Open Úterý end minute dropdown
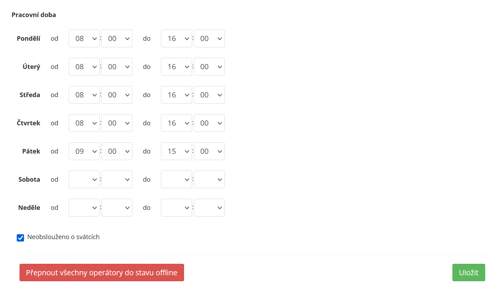 tap(209, 67)
